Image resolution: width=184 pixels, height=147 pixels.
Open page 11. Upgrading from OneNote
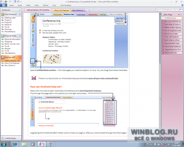pos(172,50)
